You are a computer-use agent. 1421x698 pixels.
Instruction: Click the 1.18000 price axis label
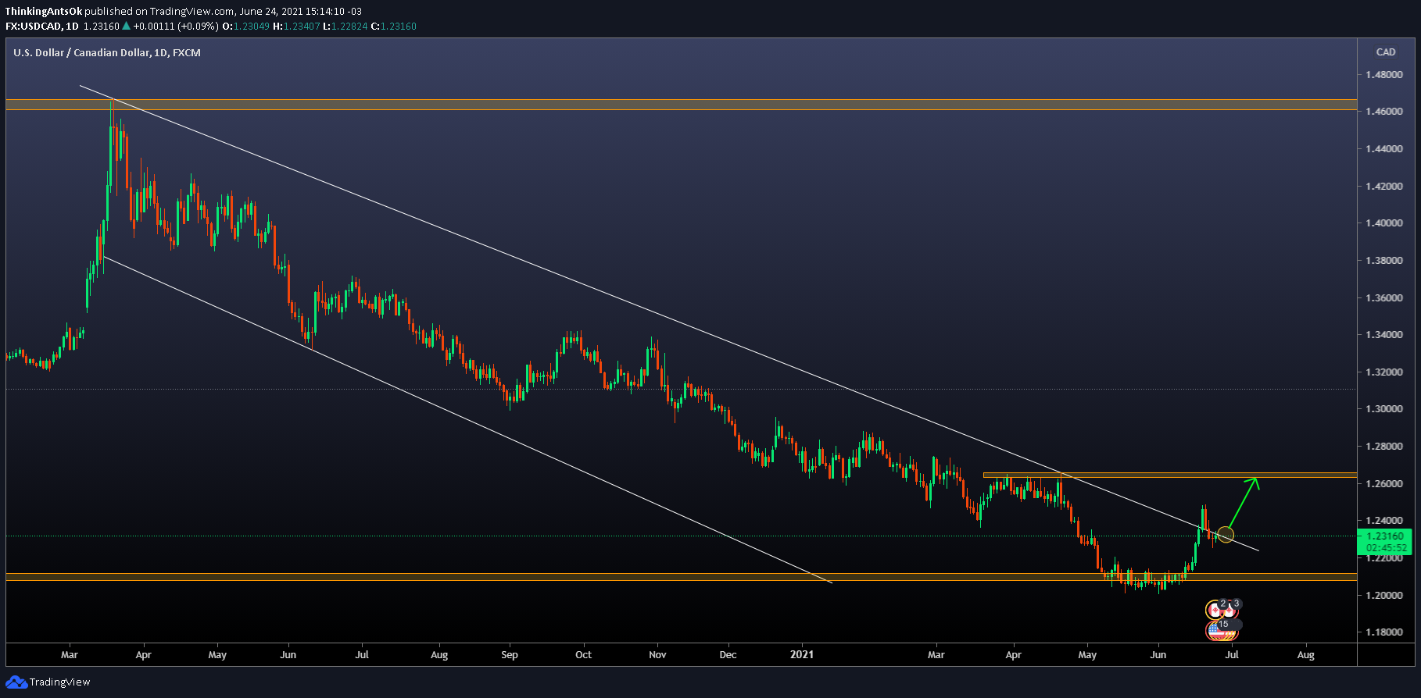[1383, 632]
